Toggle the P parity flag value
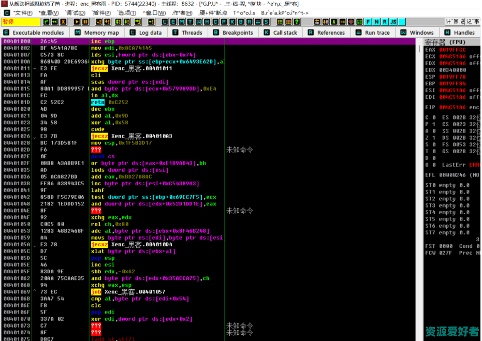The height and width of the screenshot is (341, 482). click(x=433, y=124)
